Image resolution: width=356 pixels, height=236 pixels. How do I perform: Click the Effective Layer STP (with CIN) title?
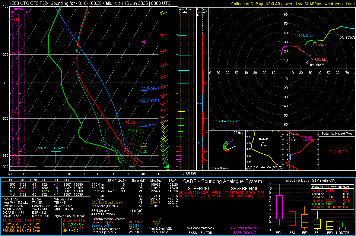coord(311,181)
